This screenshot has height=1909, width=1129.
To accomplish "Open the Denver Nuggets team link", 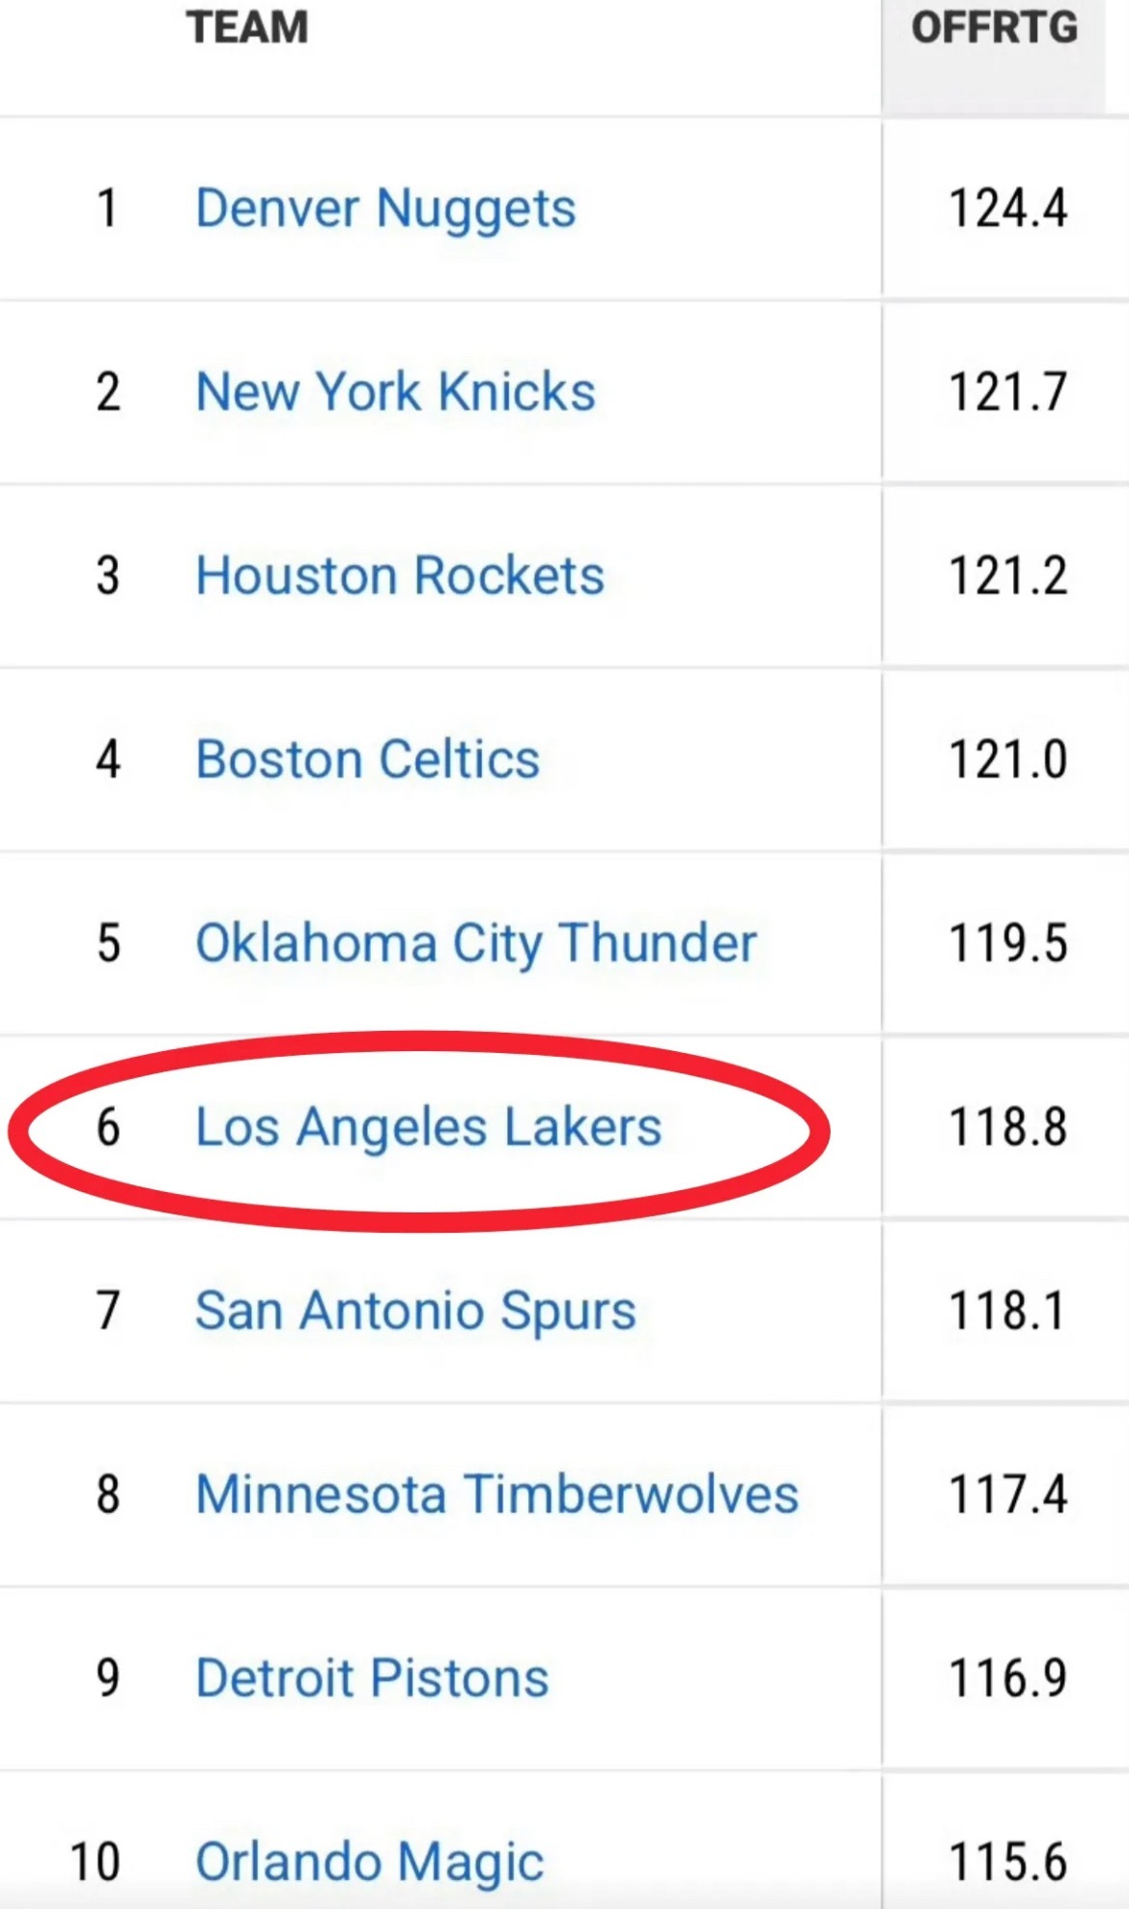I will (385, 210).
